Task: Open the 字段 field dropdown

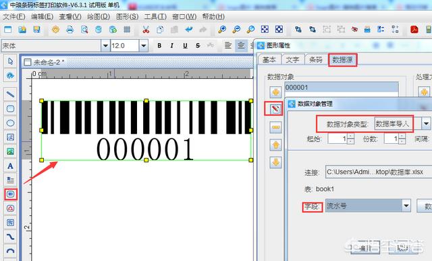Action: point(406,206)
